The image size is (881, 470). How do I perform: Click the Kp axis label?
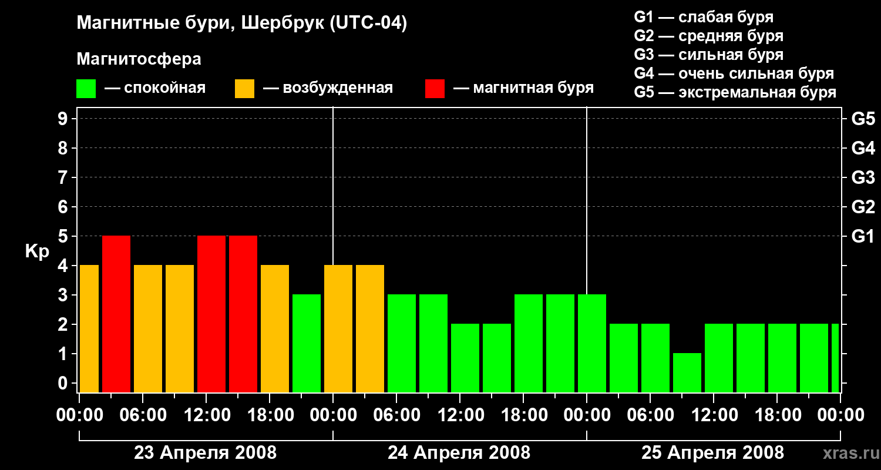(37, 253)
